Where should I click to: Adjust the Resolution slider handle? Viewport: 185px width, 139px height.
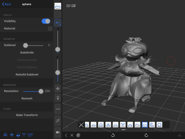pyautogui.click(x=41, y=91)
